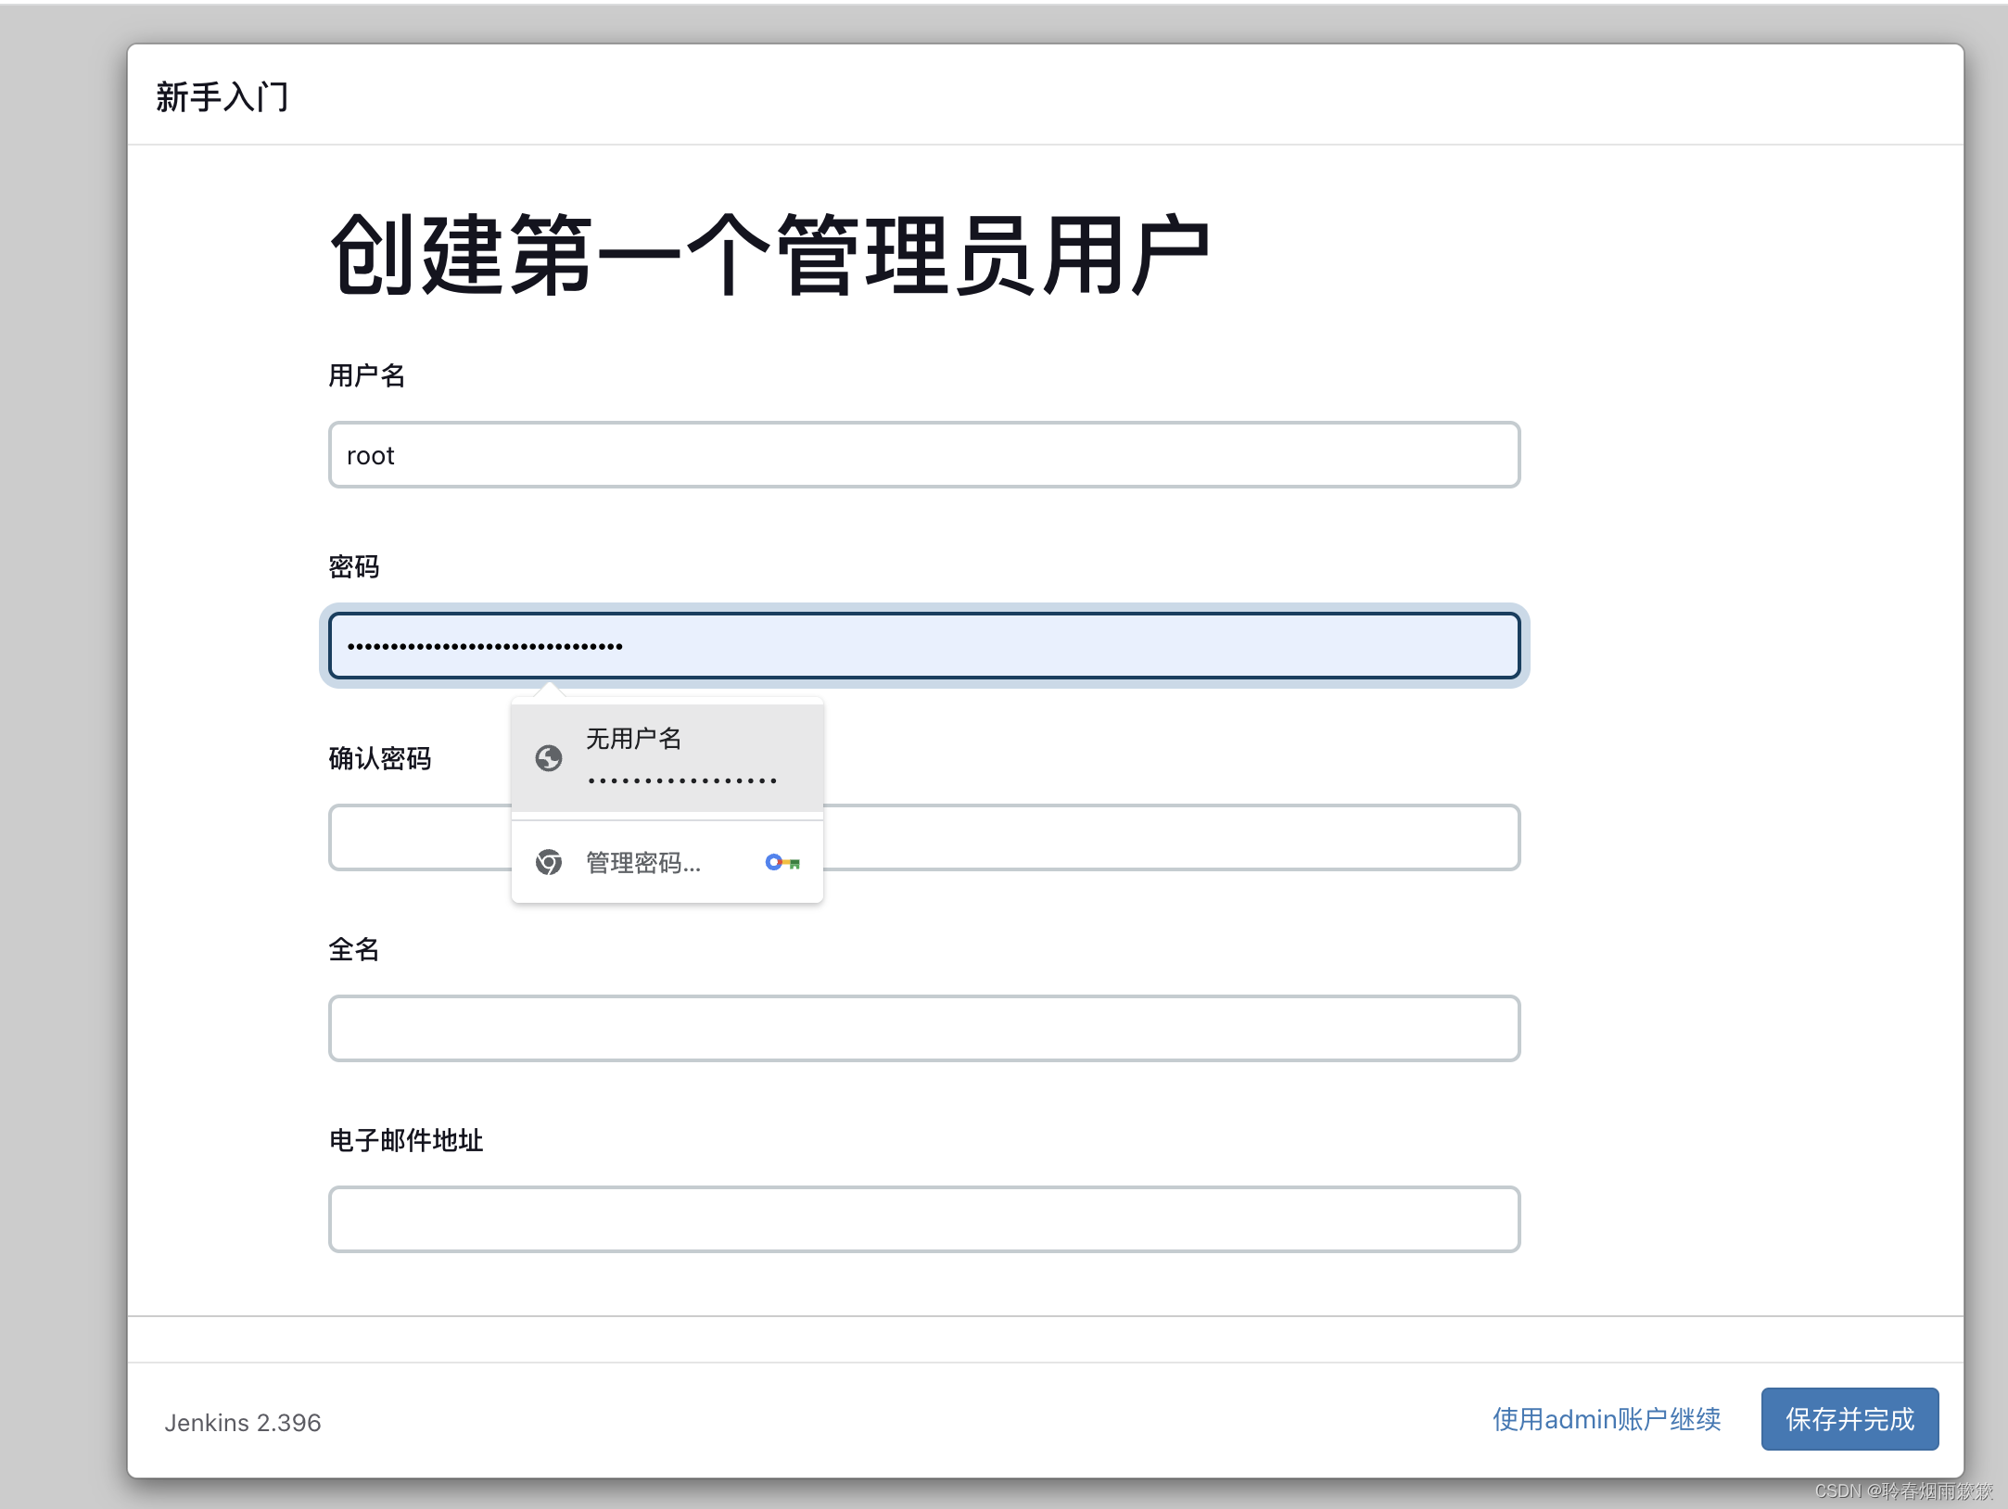The height and width of the screenshot is (1509, 2008).
Task: Continue with 使用admin账户继续 link
Action: pyautogui.click(x=1607, y=1419)
